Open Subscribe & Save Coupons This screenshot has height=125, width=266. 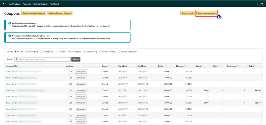[34, 13]
